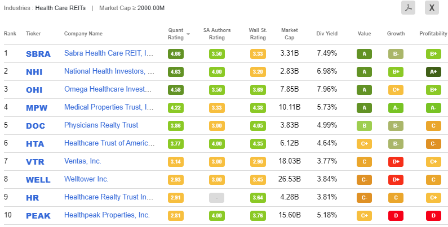Click NHI's A+ profitability grade badge

[433, 72]
